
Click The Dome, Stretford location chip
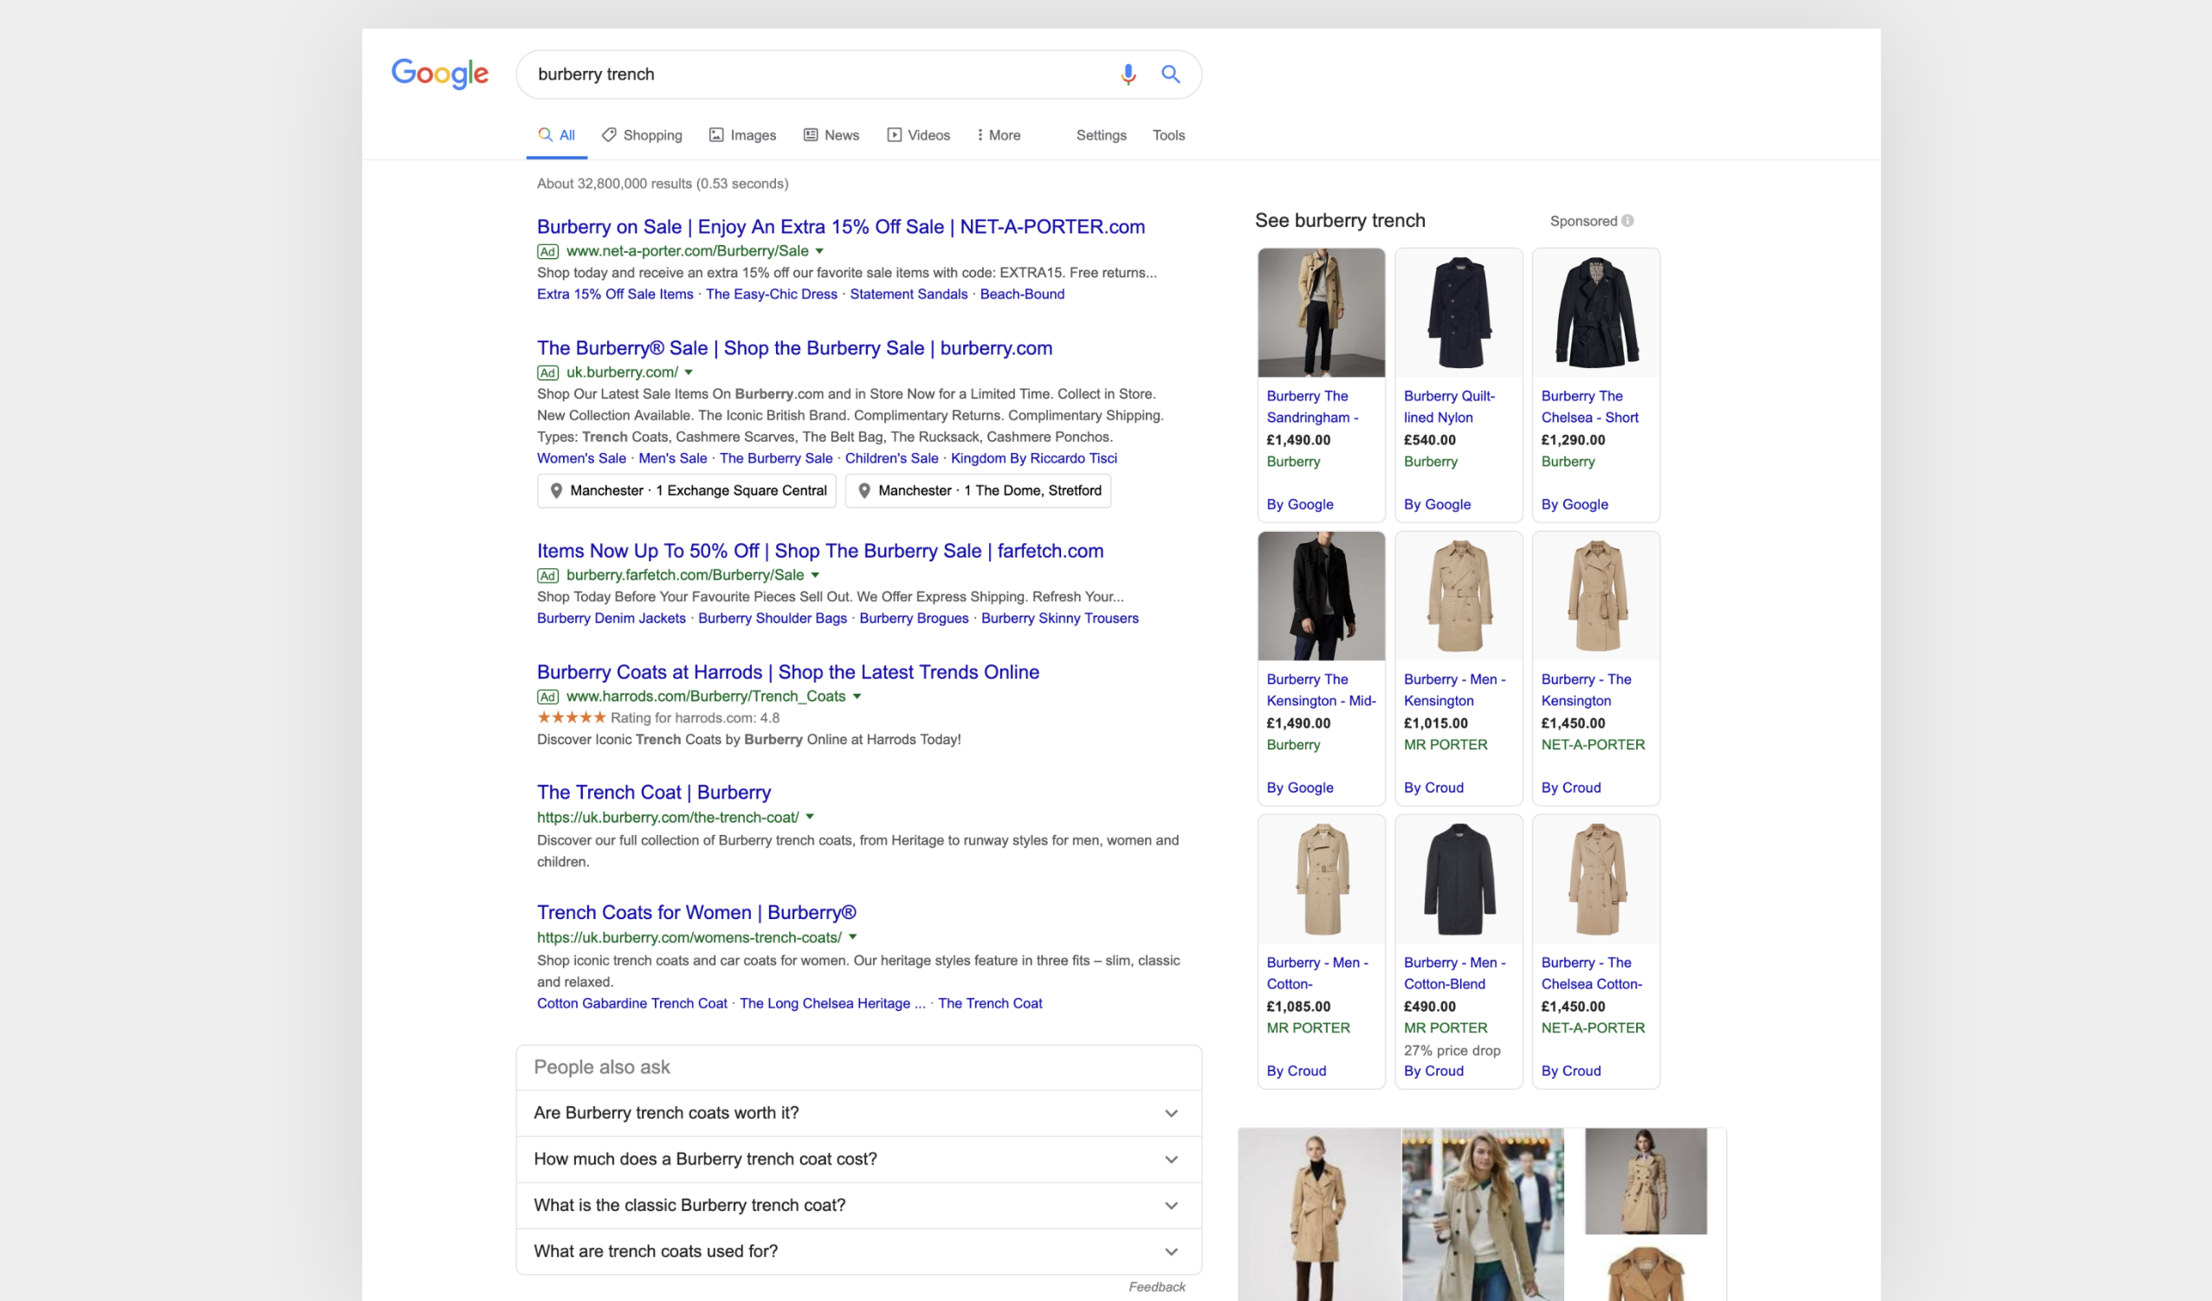point(977,491)
